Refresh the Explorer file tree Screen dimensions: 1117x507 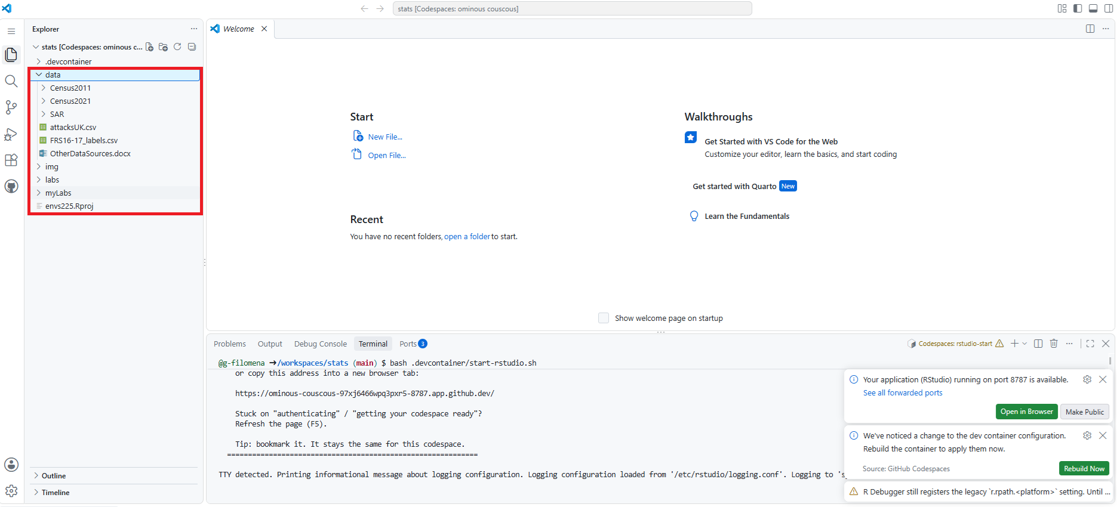pos(177,47)
